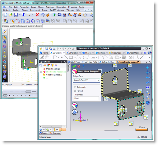Open the Sheet metal menu
Viewport: 158px width, 145px height.
[35, 10]
